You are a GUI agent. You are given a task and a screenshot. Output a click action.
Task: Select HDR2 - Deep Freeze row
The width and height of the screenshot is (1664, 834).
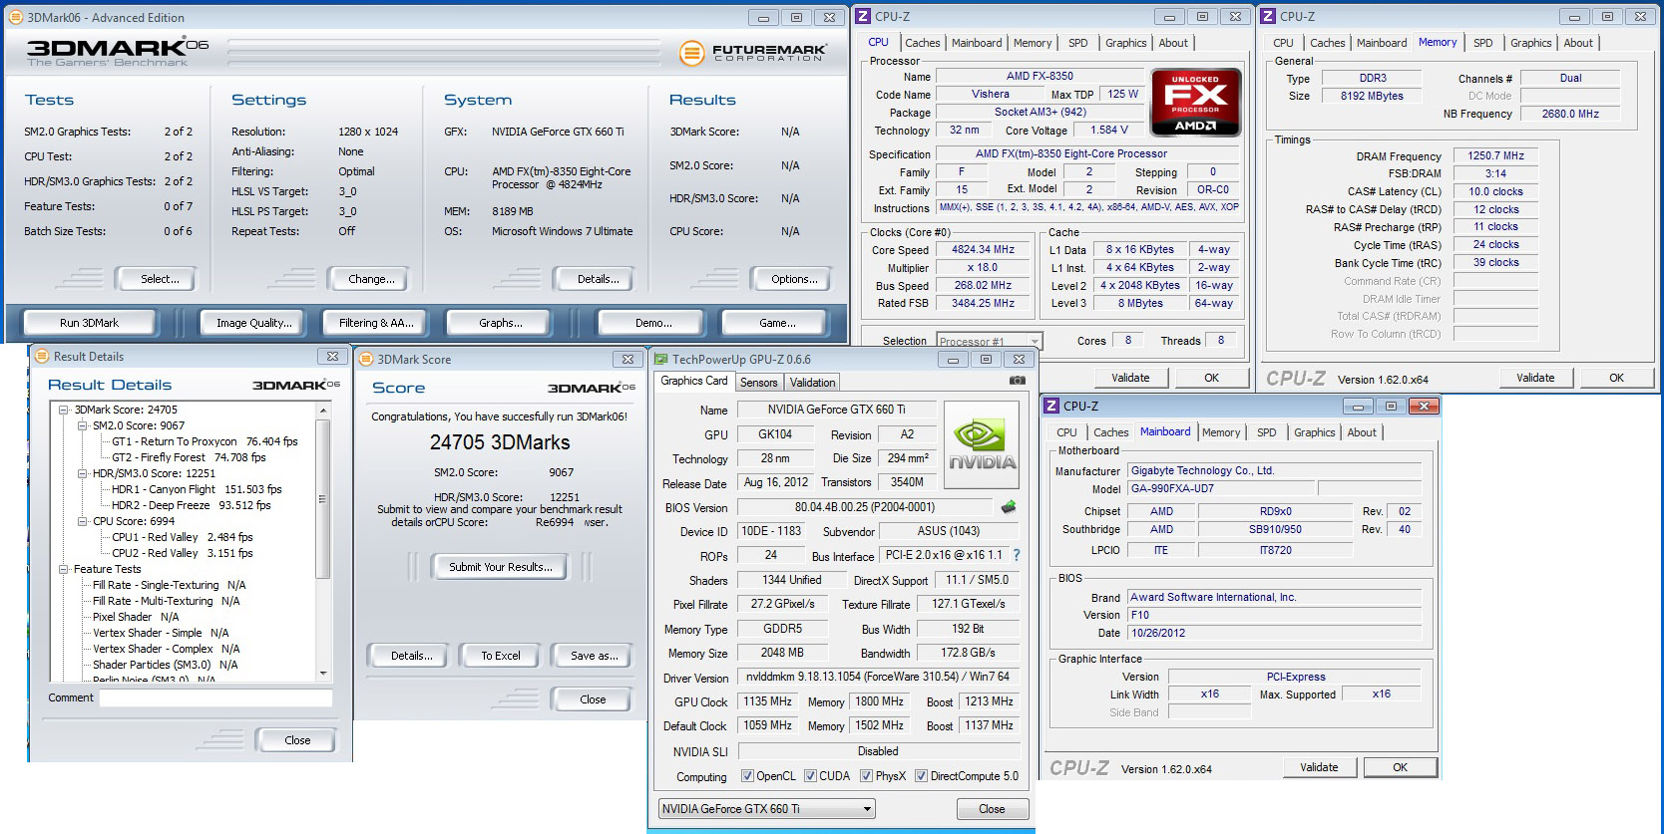click(x=191, y=505)
